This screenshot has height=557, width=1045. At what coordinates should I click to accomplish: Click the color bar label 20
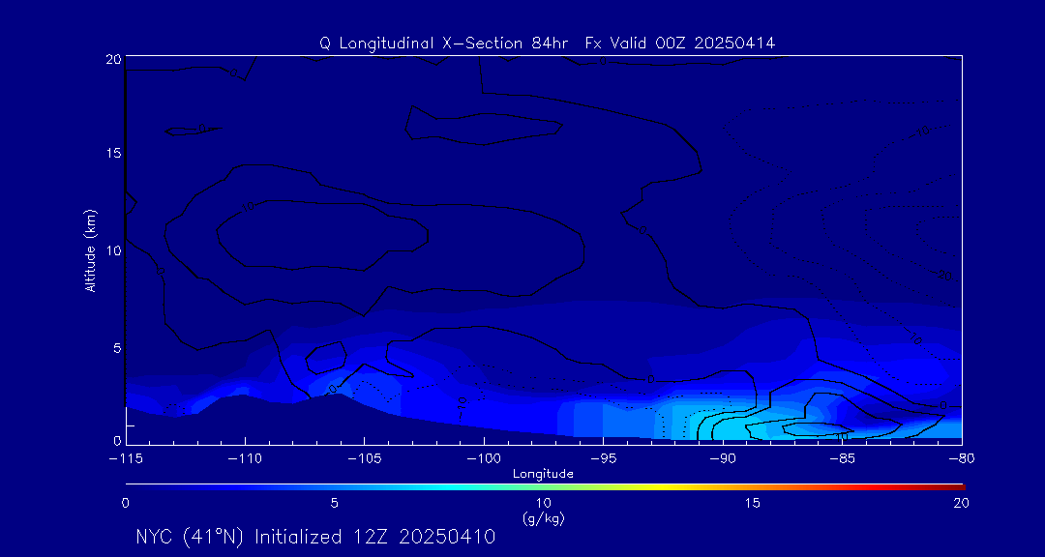(962, 504)
